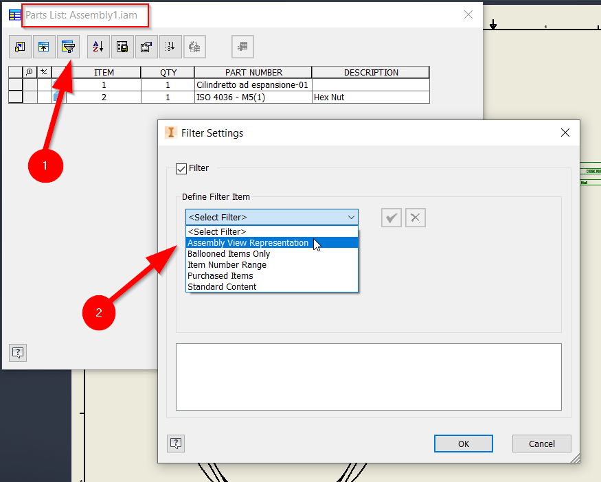This screenshot has height=482, width=601.
Task: Cancel the Filter Settings dialog
Action: pyautogui.click(x=541, y=444)
